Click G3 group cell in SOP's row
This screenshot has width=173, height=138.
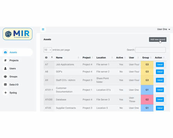click(x=147, y=72)
